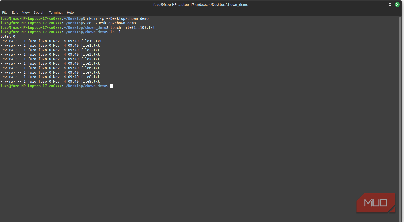
Task: Open the Edit menu
Action: coord(15,12)
